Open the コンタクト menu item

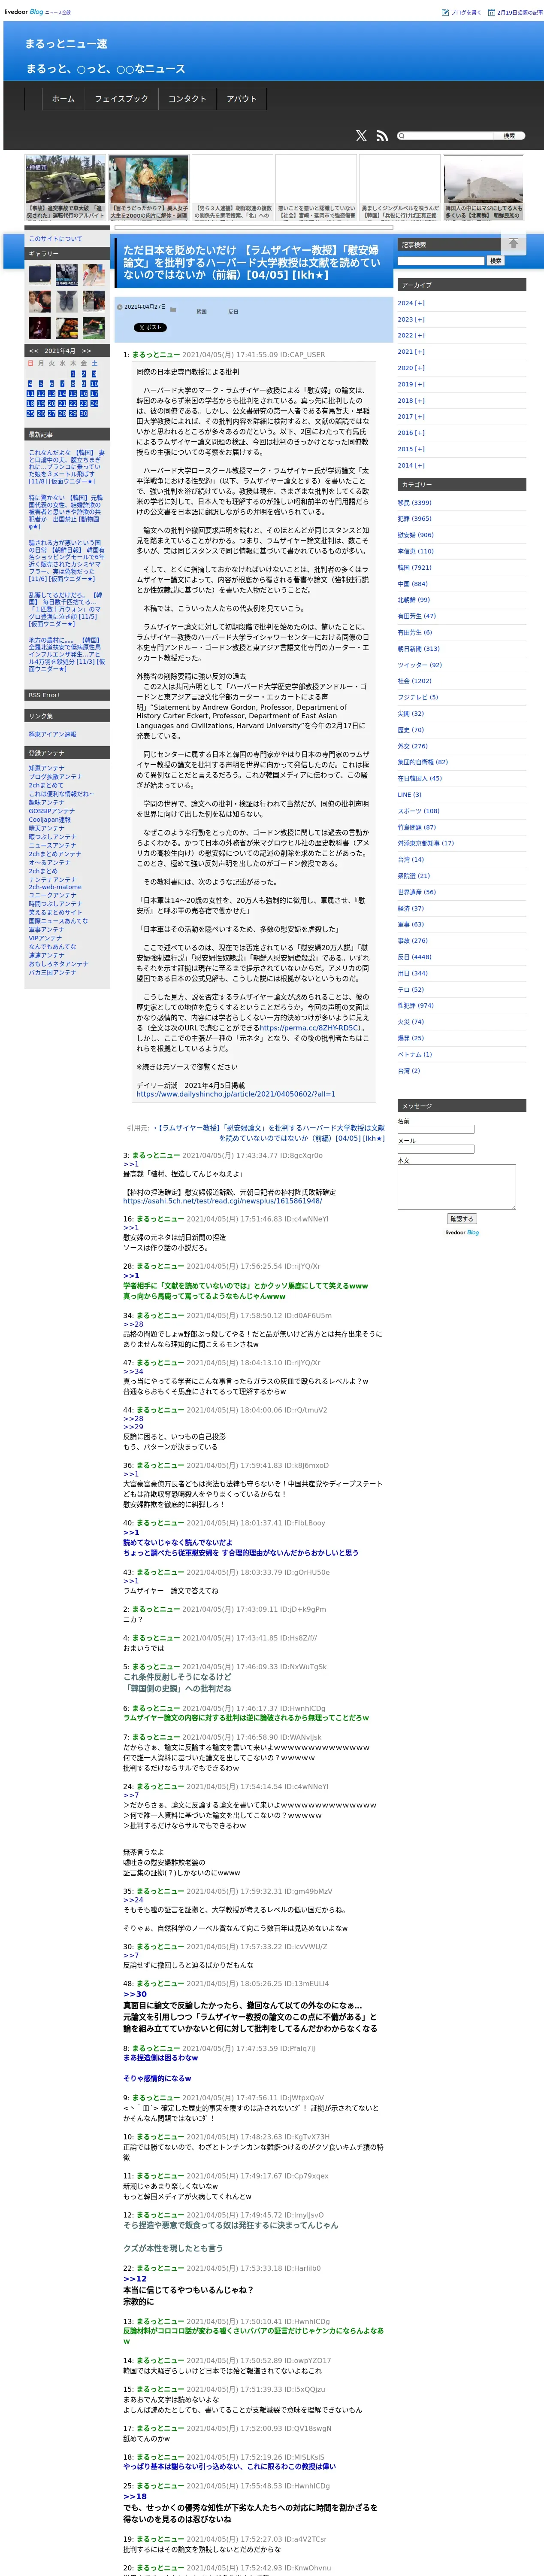coord(187,99)
